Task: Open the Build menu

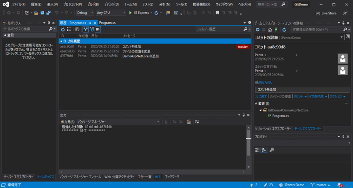Action: (x=93, y=5)
